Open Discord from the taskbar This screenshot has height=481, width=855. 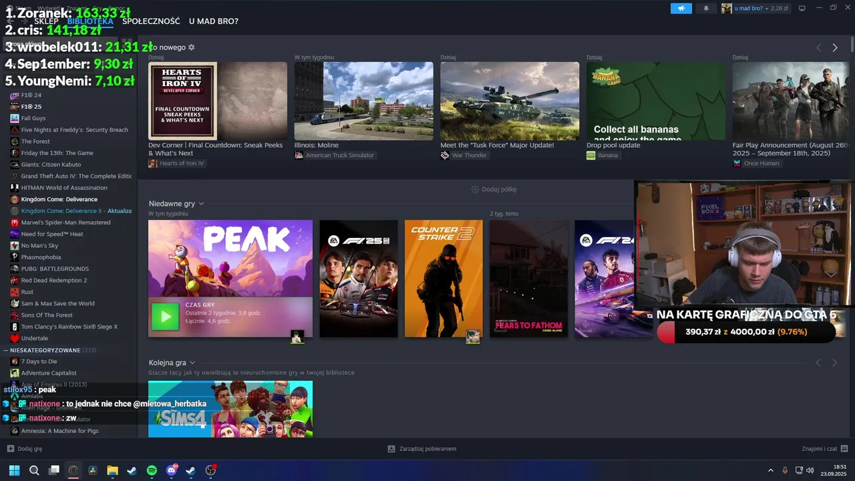[x=172, y=470]
